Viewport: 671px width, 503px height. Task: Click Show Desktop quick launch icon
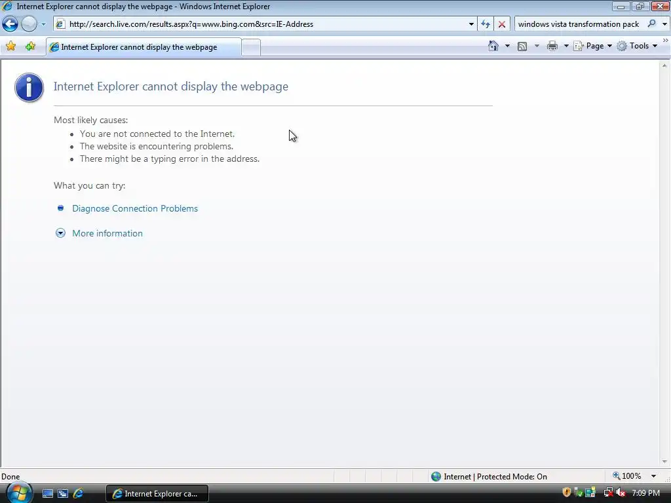[47, 494]
